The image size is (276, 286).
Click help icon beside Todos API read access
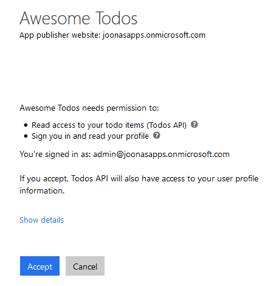195,124
